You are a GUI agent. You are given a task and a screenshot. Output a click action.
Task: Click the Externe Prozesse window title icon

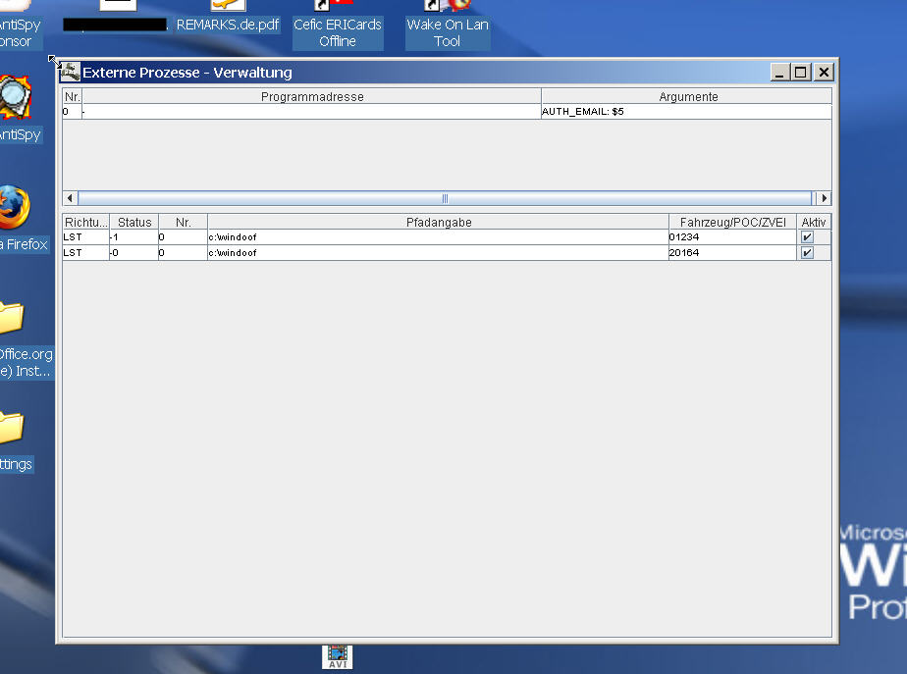(71, 73)
